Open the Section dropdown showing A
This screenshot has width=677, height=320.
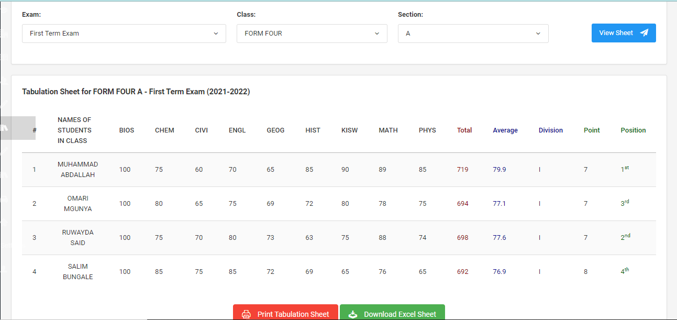point(473,34)
